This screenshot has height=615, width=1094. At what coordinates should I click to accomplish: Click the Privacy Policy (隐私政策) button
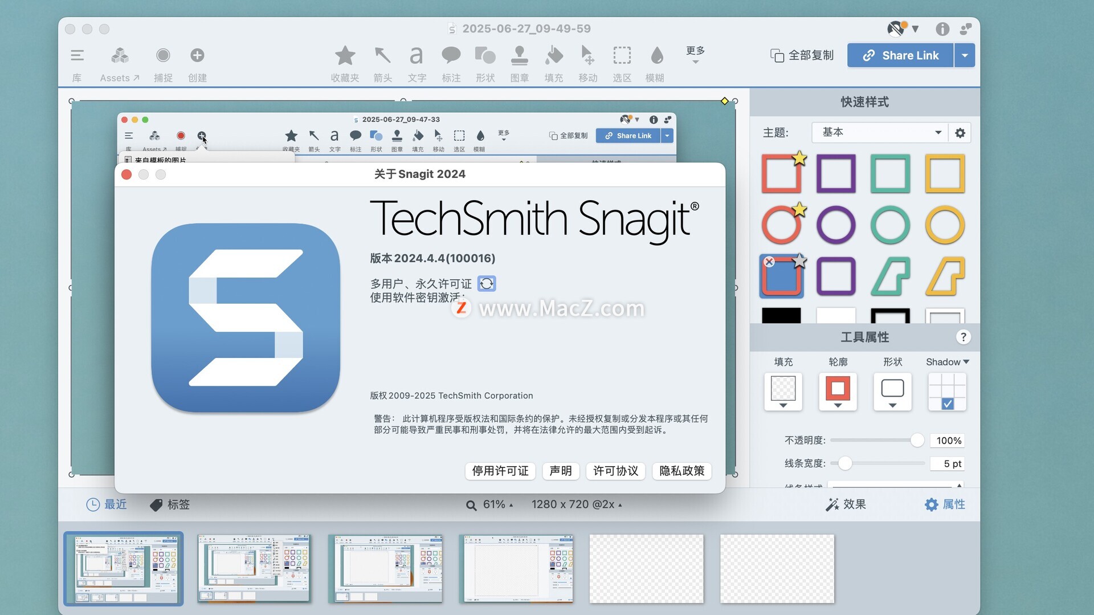(x=682, y=471)
